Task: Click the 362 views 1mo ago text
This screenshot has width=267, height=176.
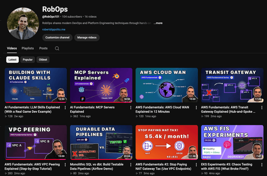Action: [x=81, y=116]
